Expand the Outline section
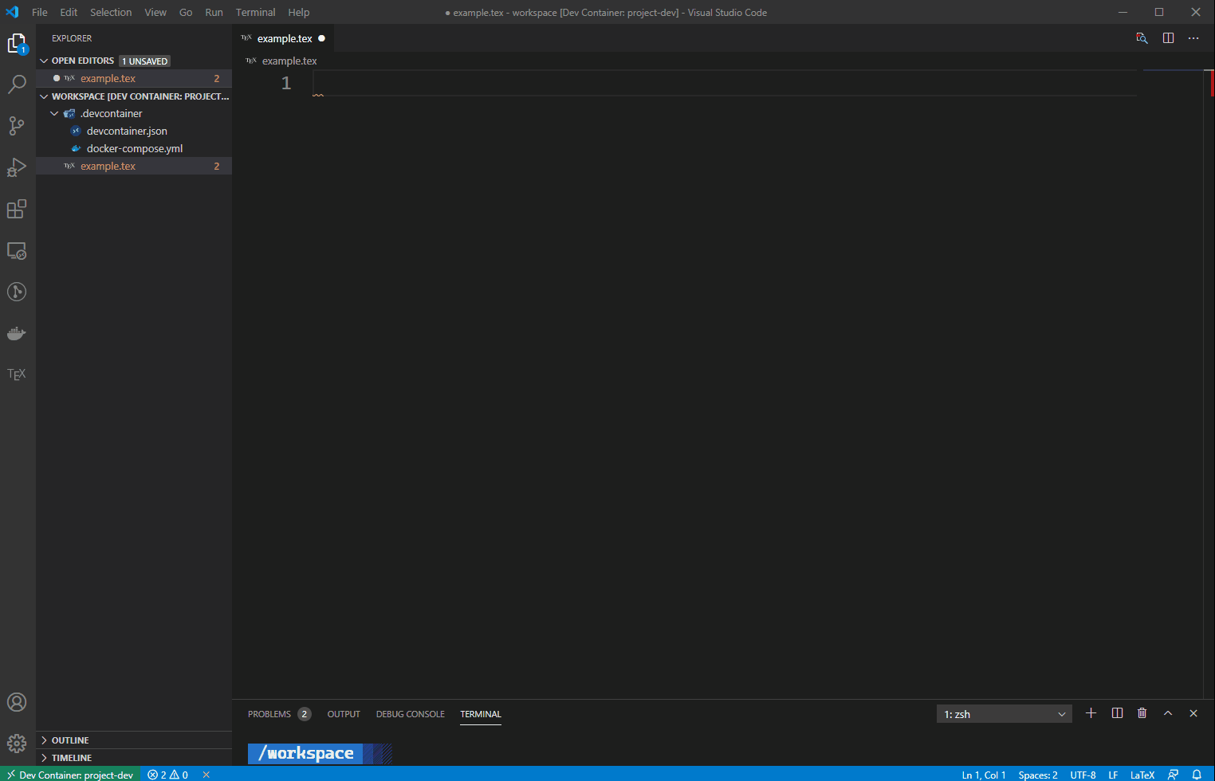Viewport: 1215px width, 781px height. (134, 740)
